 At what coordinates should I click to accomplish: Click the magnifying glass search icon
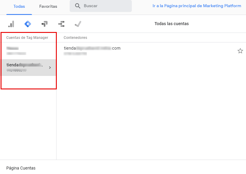pos(78,6)
